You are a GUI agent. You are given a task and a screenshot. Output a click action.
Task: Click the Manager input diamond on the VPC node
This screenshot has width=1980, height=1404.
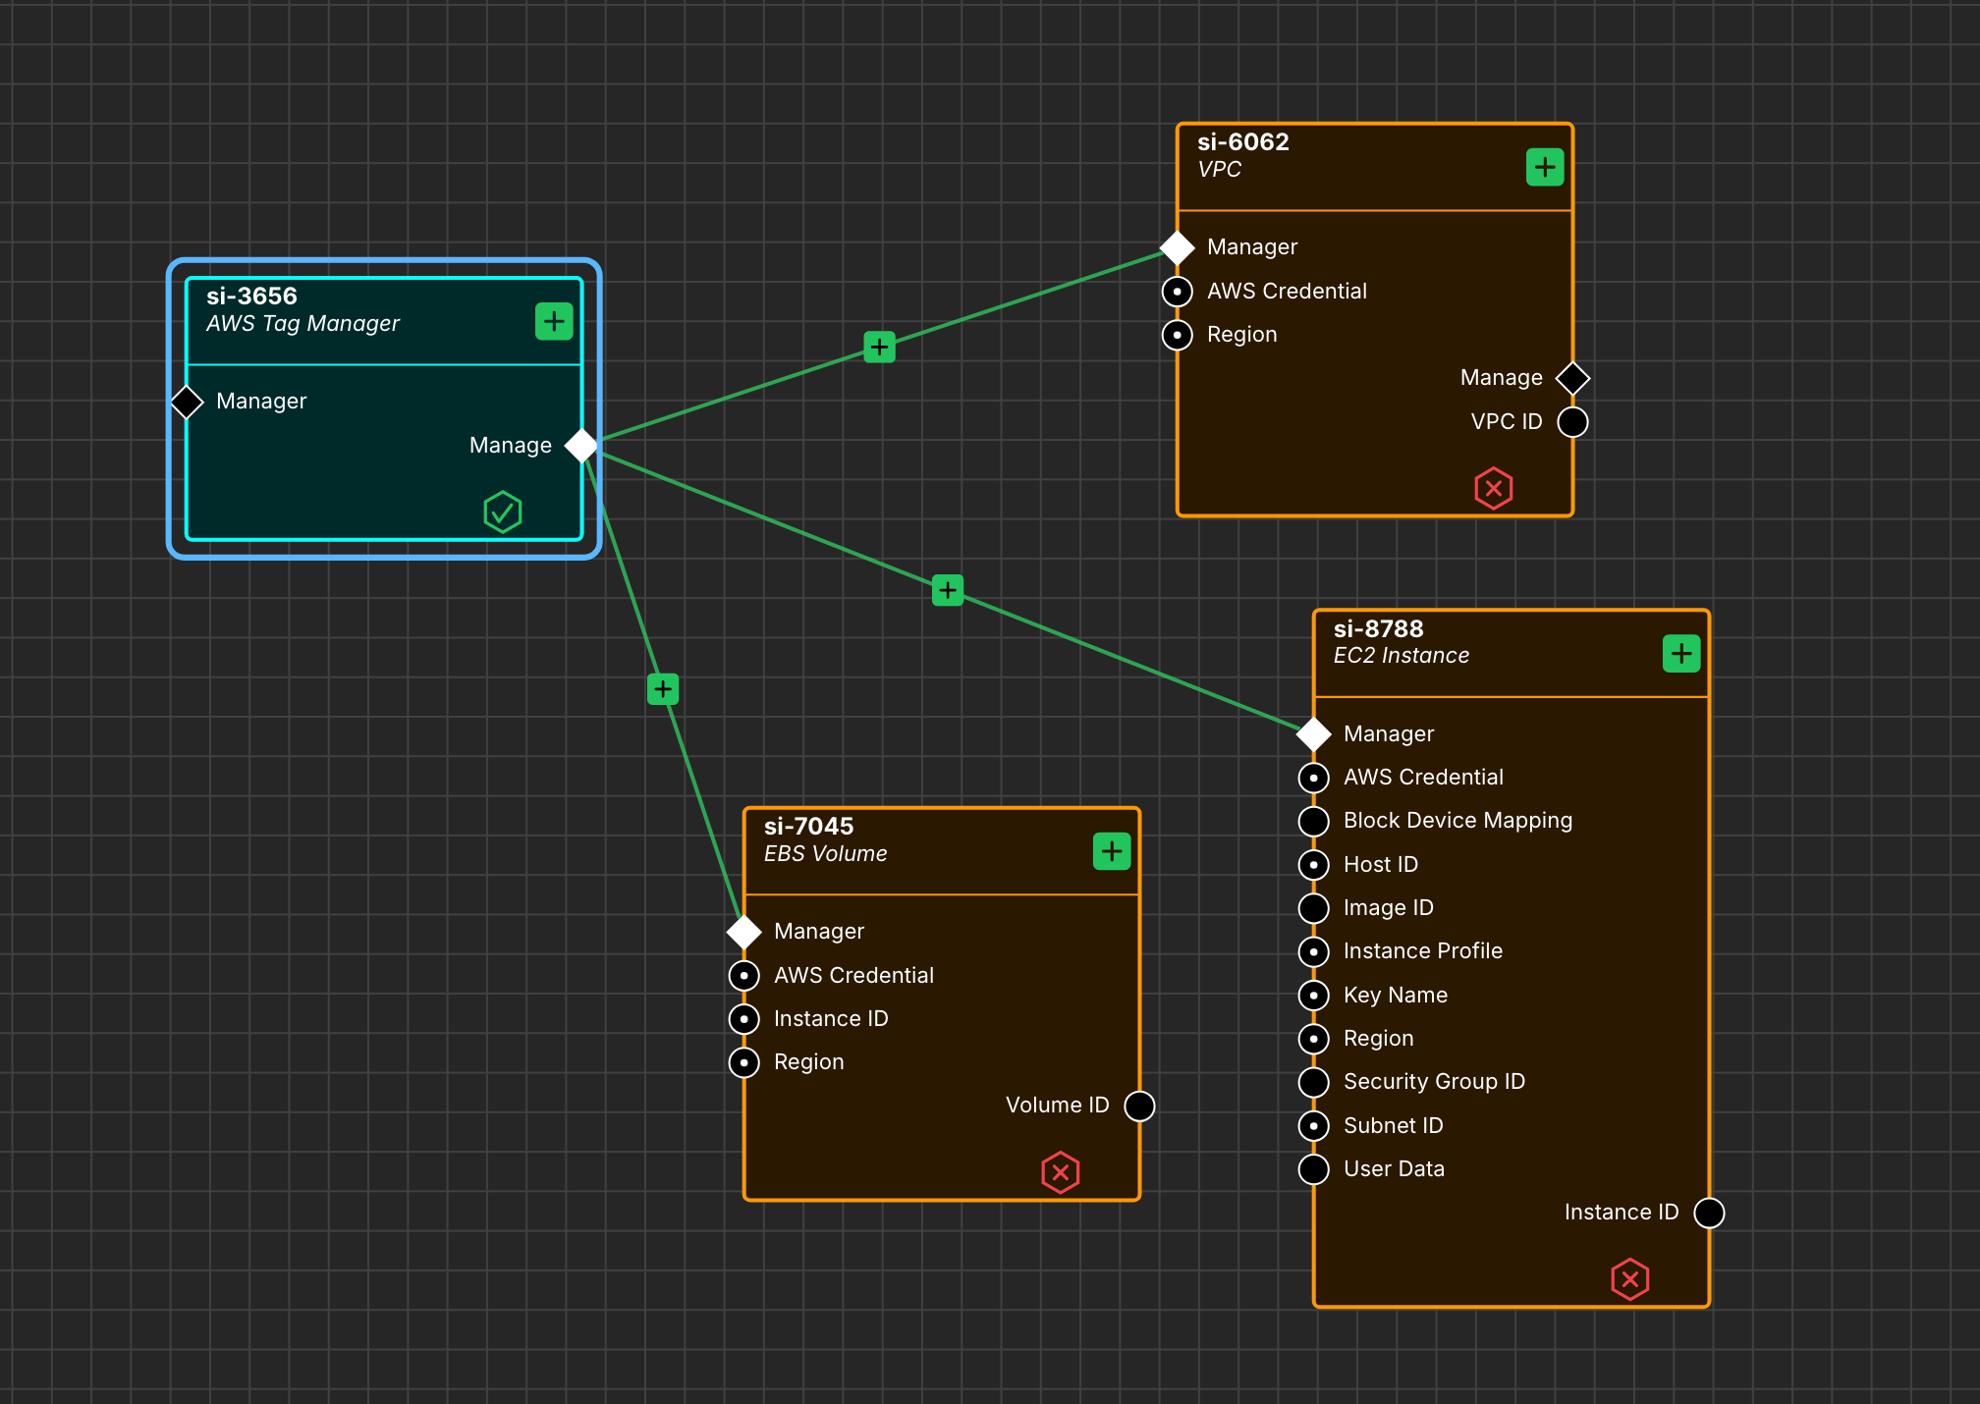tap(1178, 247)
